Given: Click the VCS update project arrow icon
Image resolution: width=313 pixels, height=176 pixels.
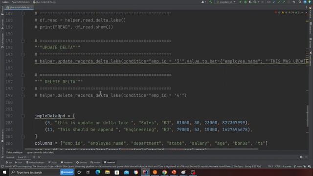Looking at the screenshot, I should click(274, 2).
